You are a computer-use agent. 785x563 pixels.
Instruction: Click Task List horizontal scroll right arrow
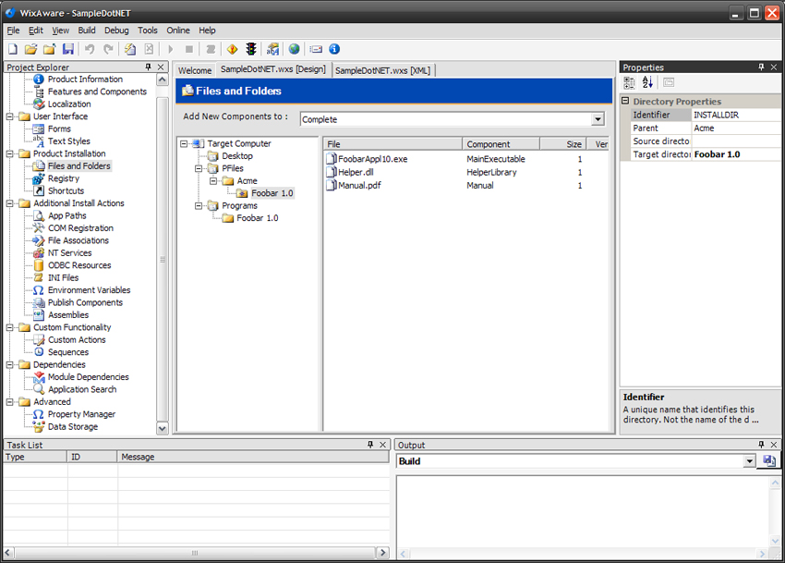pyautogui.click(x=382, y=553)
